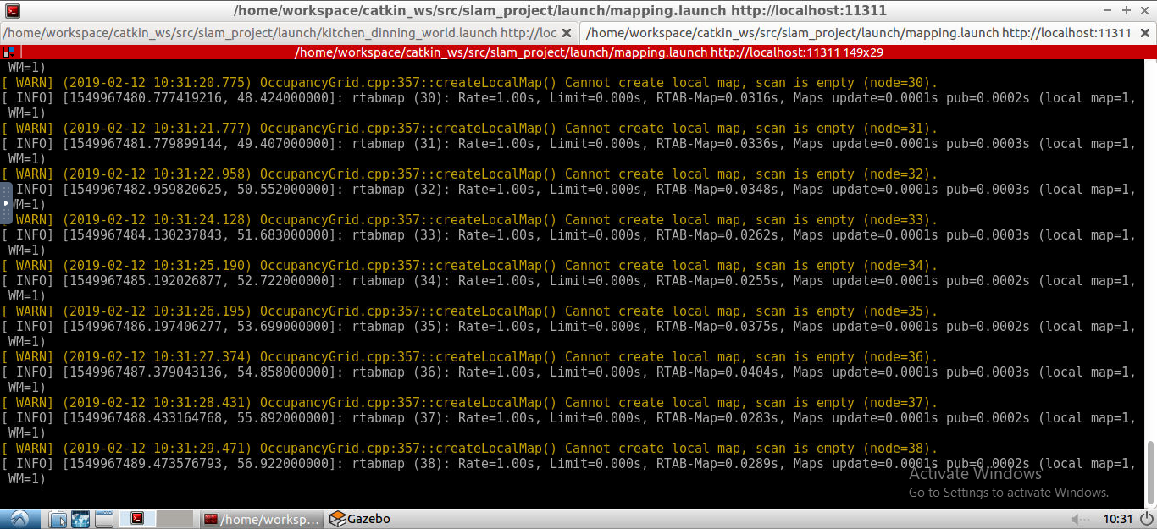Open the Terminator window menu icon
1157x529 pixels.
point(12,11)
